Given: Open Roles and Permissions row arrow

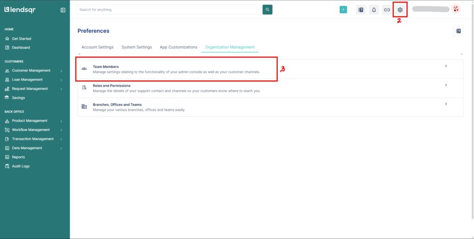Looking at the screenshot, I should pos(446,85).
